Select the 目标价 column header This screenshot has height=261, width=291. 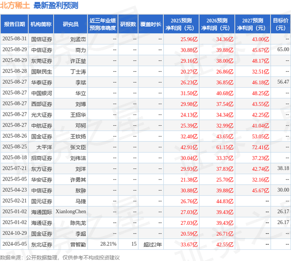click(281, 24)
